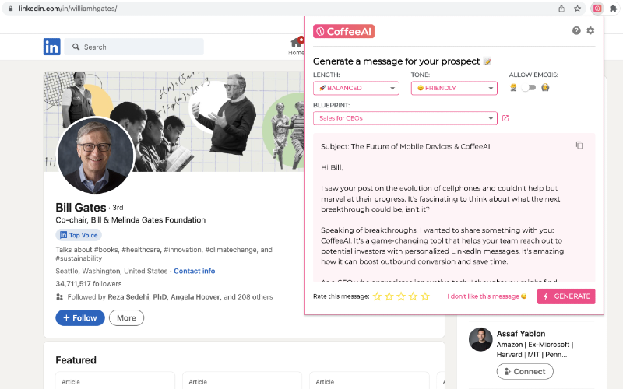The height and width of the screenshot is (389, 623).
Task: Rate the message one star
Action: (x=378, y=296)
